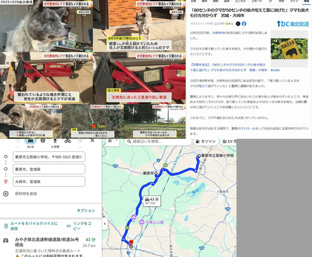Close the directions panel with X

[x=92, y=141]
